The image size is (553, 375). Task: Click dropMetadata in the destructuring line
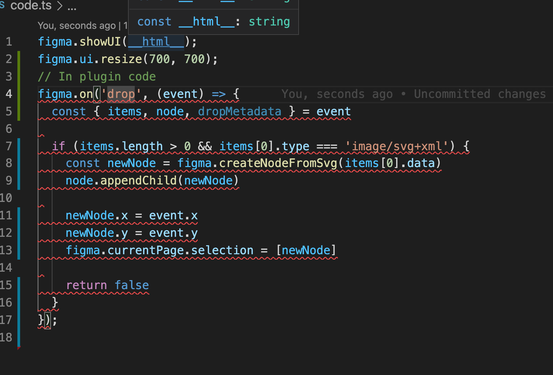(x=239, y=111)
